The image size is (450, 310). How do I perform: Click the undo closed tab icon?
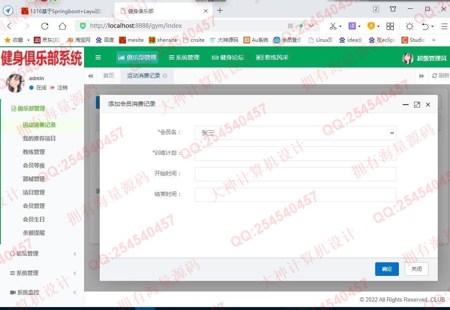tap(425, 26)
